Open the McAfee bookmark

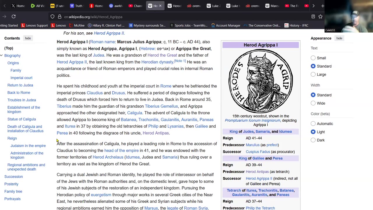(77, 25)
